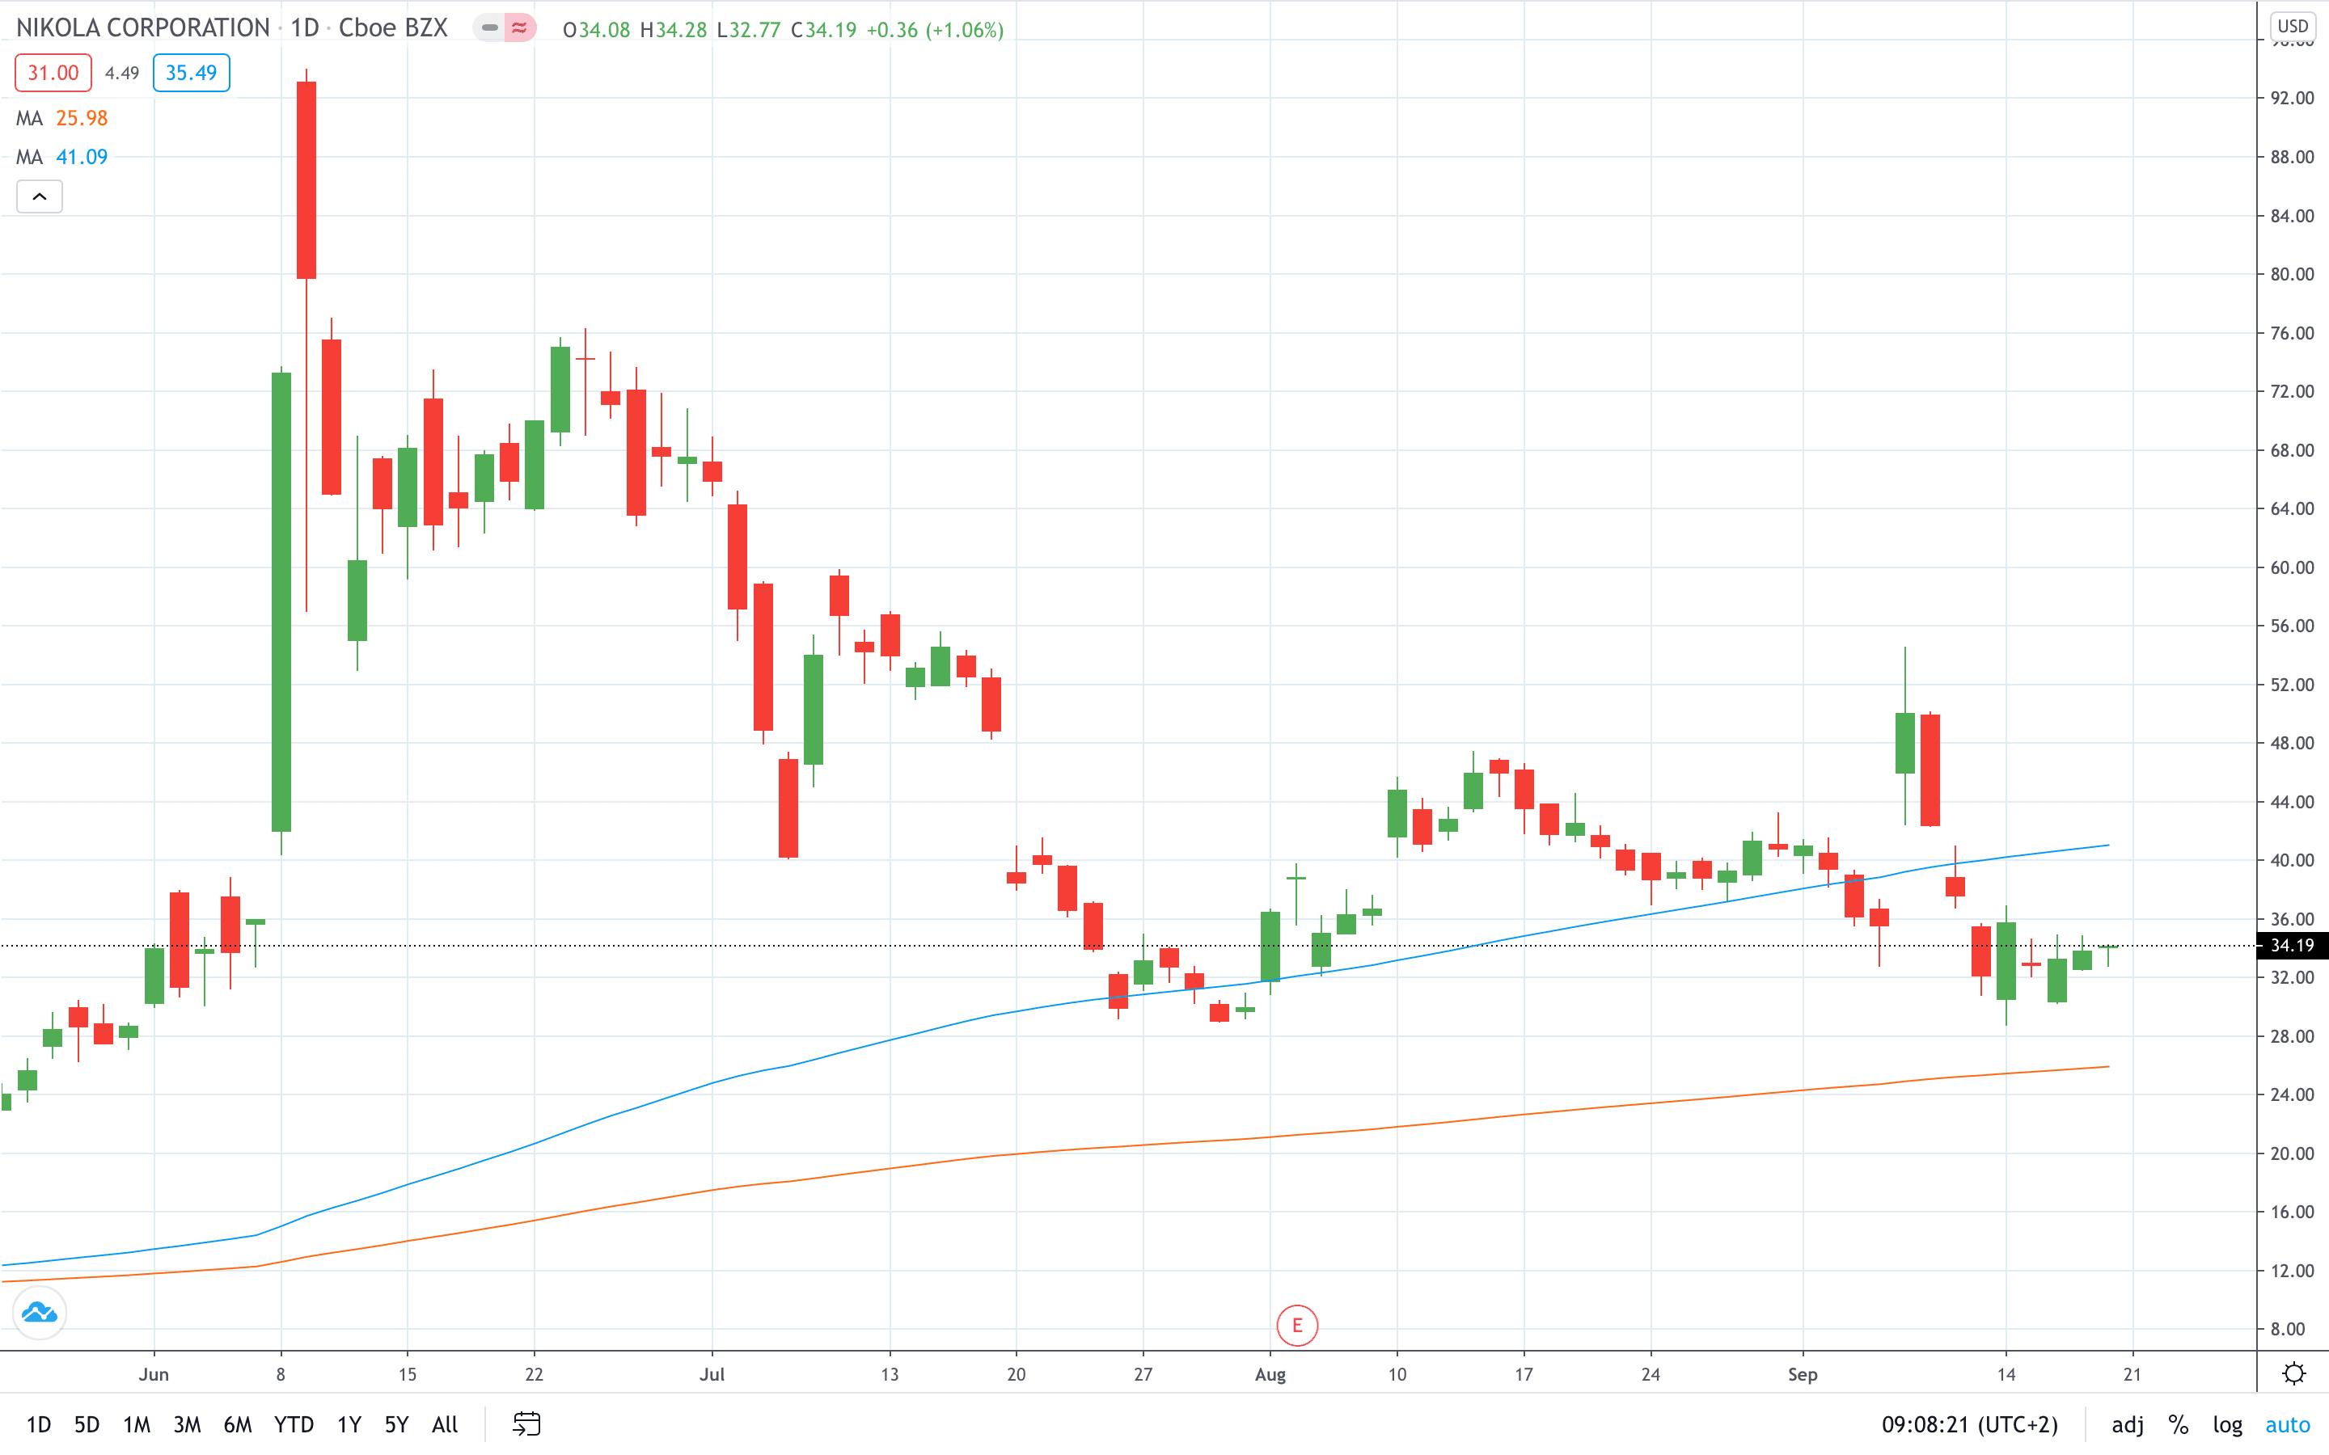This screenshot has height=1455, width=2329.
Task: Click the change value +0.36 (+1.06%)
Action: click(x=935, y=30)
